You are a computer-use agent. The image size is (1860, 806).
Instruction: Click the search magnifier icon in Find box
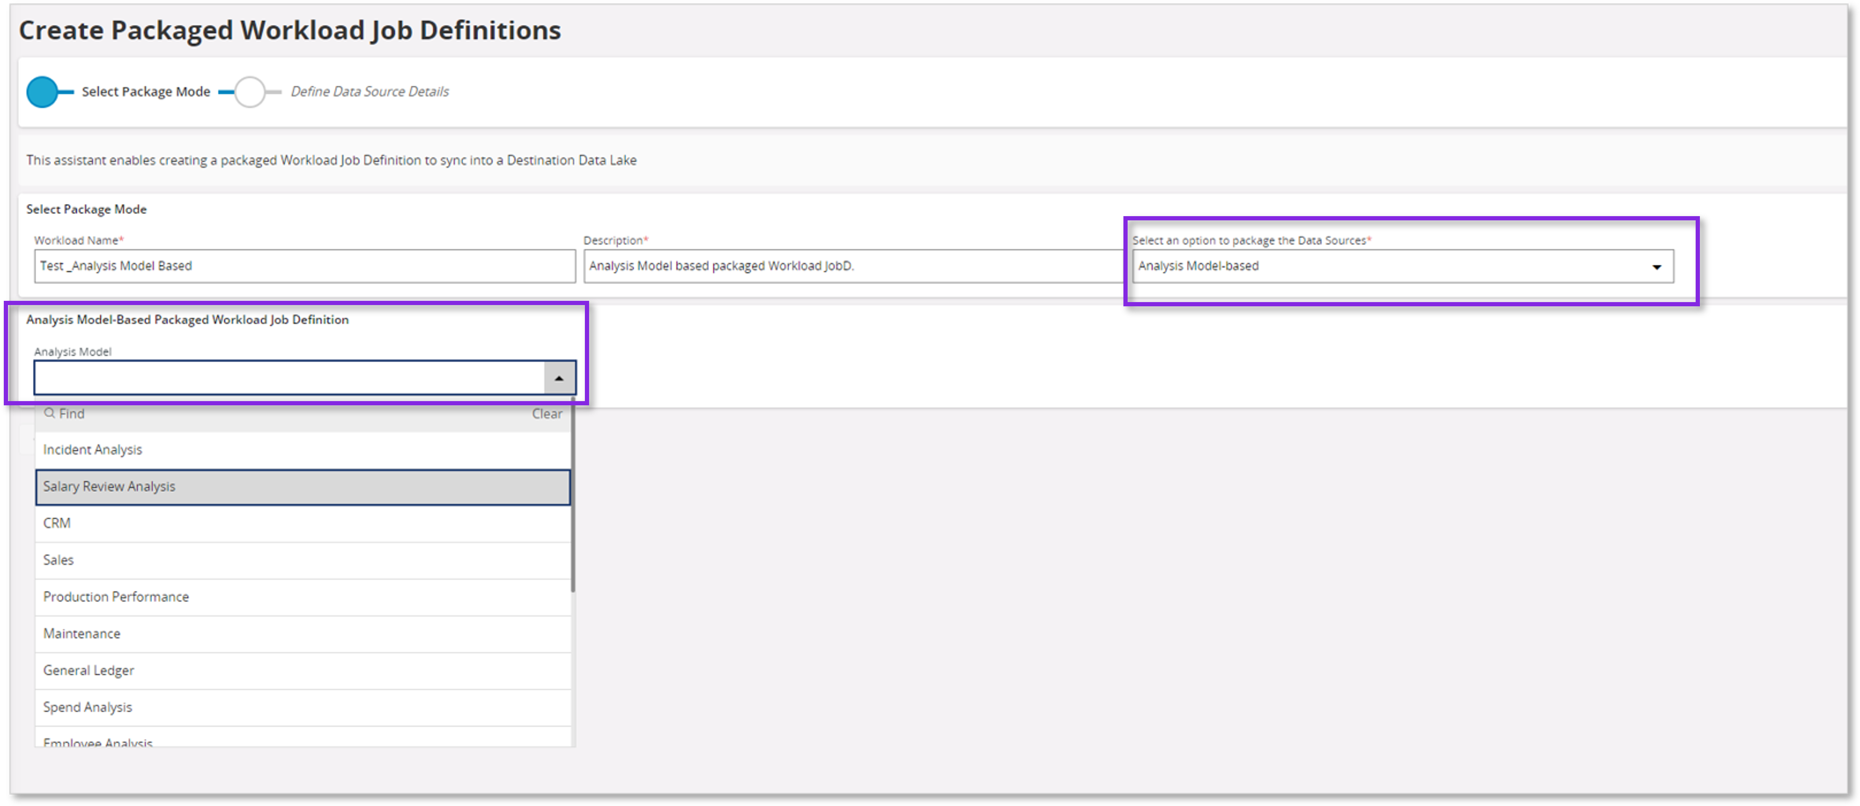[x=50, y=413]
